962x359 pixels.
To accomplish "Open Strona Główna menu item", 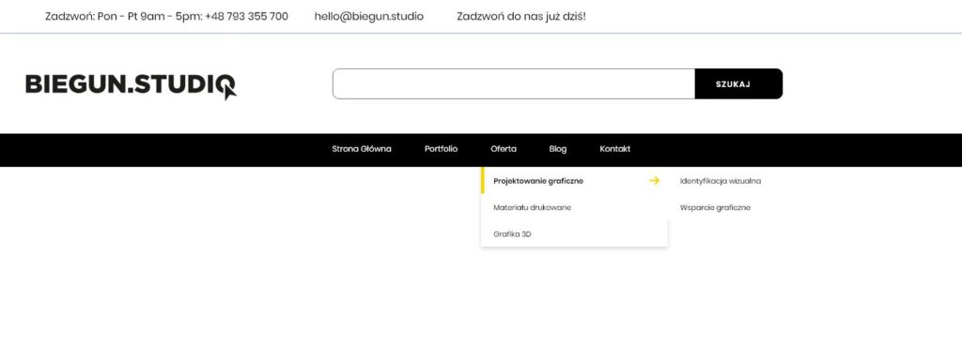I will point(362,149).
